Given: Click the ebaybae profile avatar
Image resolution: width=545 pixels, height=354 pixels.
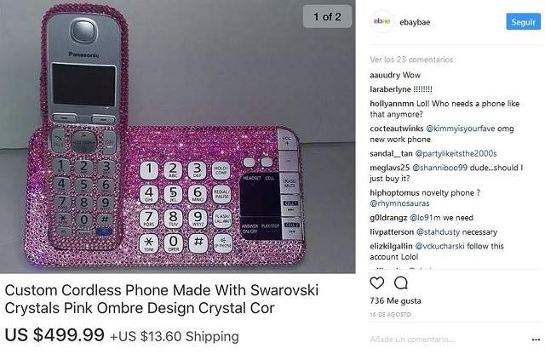Looking at the screenshot, I should [x=382, y=21].
